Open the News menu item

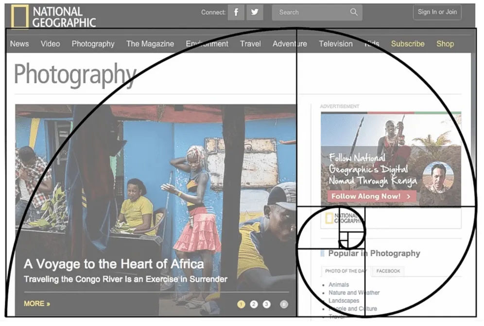(19, 44)
